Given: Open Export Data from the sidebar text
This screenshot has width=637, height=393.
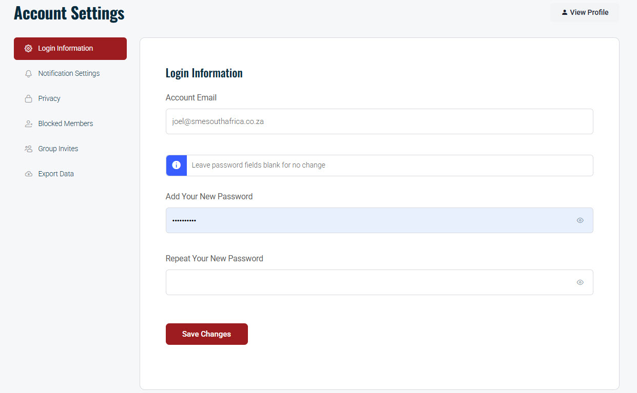Looking at the screenshot, I should (56, 174).
